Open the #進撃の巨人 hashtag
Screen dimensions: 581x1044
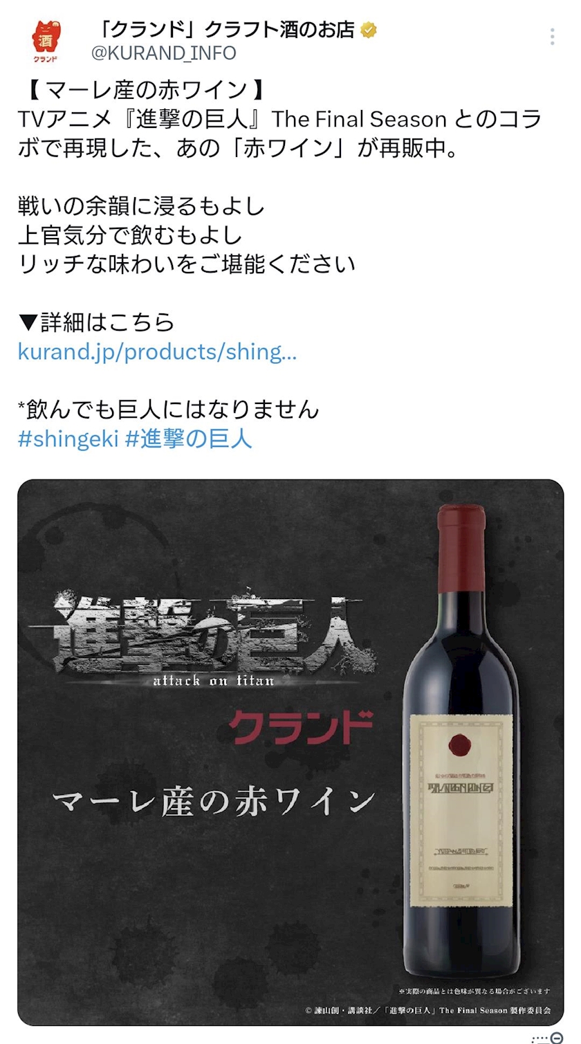pyautogui.click(x=188, y=439)
